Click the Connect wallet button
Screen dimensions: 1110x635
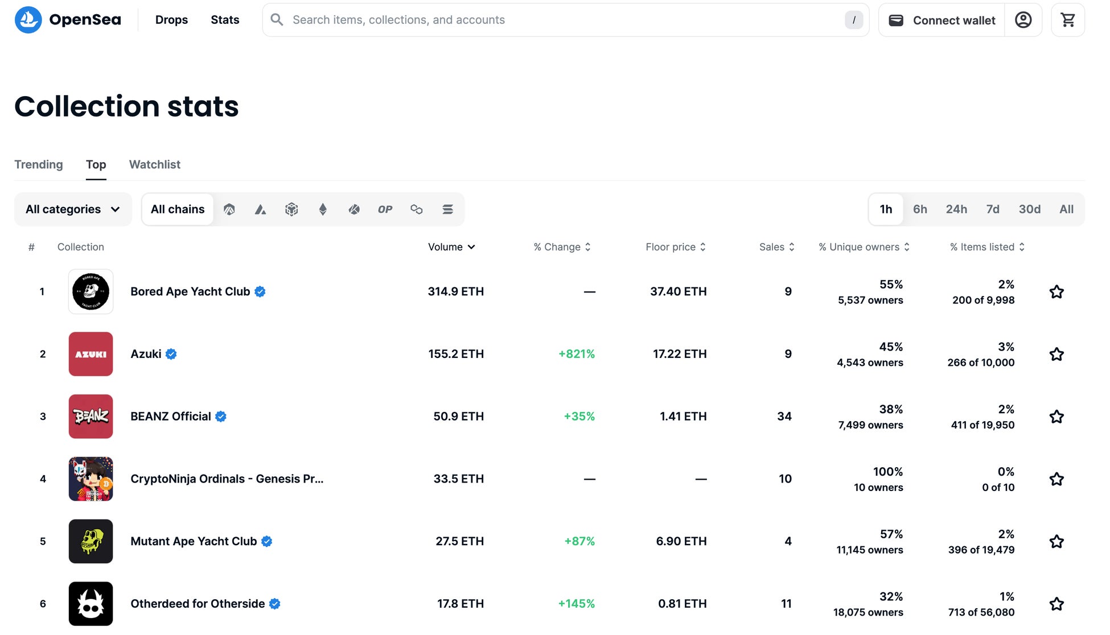tap(942, 20)
